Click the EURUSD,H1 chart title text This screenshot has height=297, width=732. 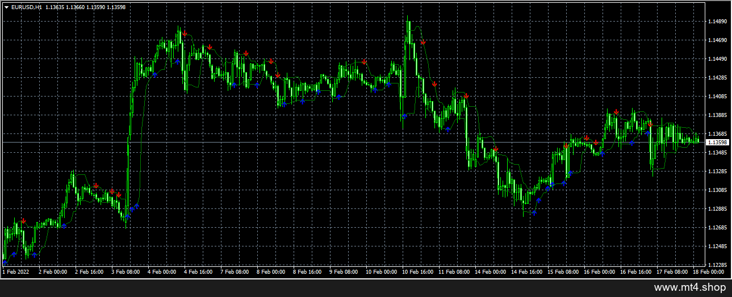pyautogui.click(x=26, y=7)
